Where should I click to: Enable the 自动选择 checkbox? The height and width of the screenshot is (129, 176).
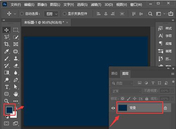point(22,14)
